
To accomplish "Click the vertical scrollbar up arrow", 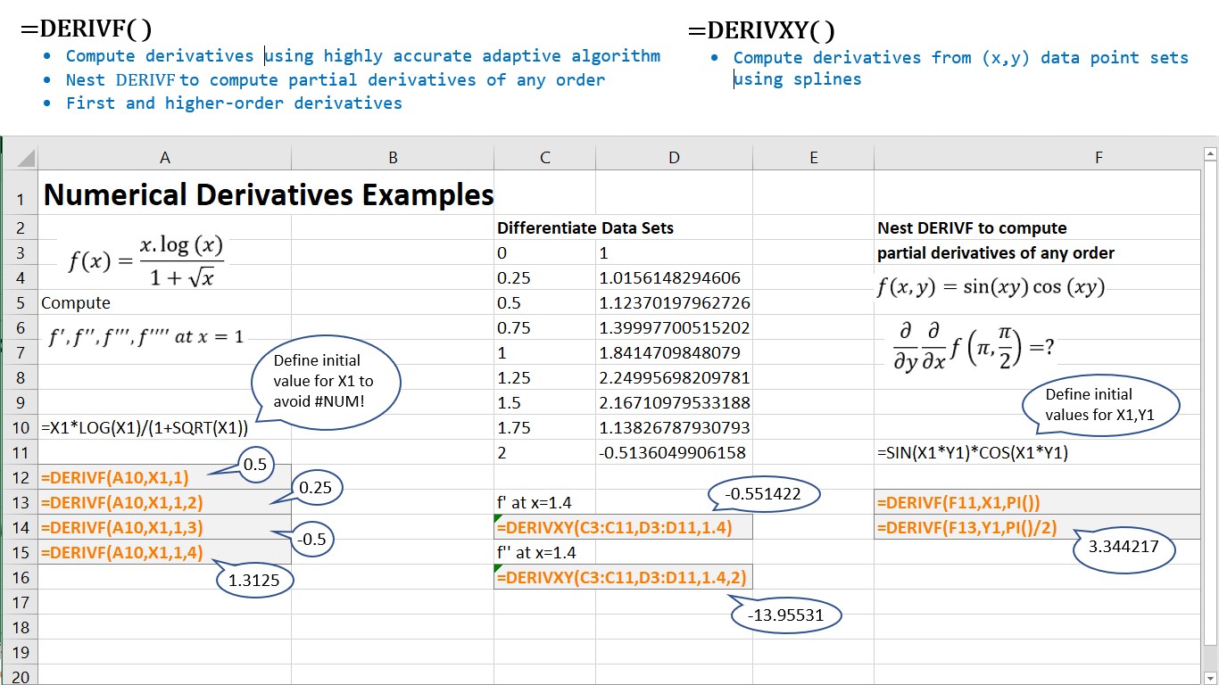I will 1210,155.
